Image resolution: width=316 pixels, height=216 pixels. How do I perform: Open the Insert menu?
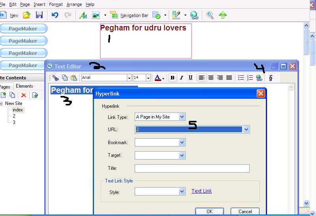coord(39,4)
